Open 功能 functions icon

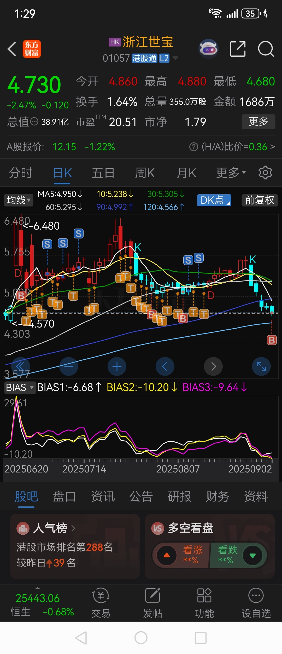(204, 595)
